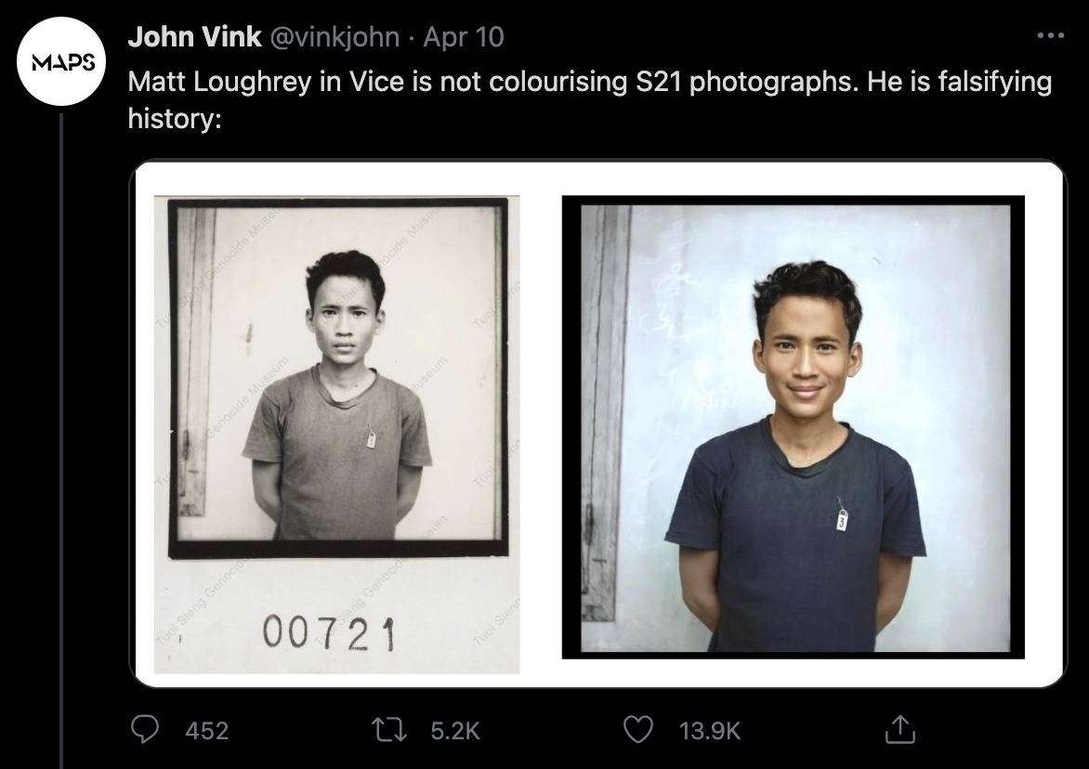The width and height of the screenshot is (1089, 769).
Task: Click the white border of attached image
Action: click(541, 424)
